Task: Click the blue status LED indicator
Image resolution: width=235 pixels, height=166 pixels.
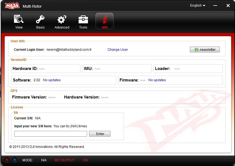Action: click(15, 160)
